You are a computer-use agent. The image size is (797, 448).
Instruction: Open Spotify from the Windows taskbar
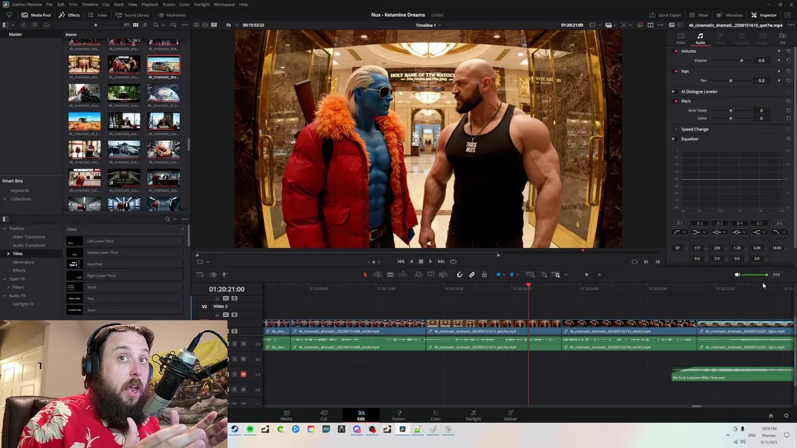click(x=250, y=429)
